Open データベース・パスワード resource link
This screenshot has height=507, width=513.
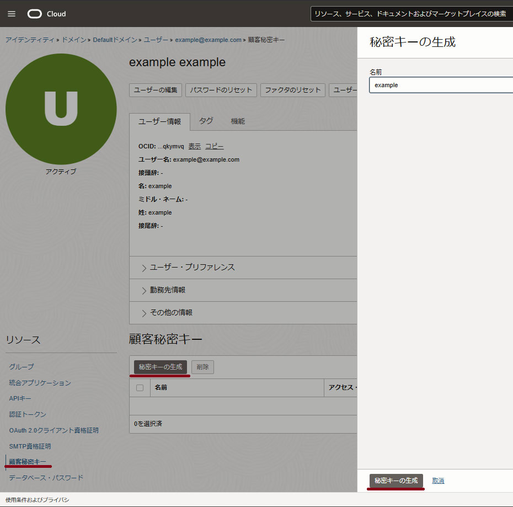[x=46, y=478]
